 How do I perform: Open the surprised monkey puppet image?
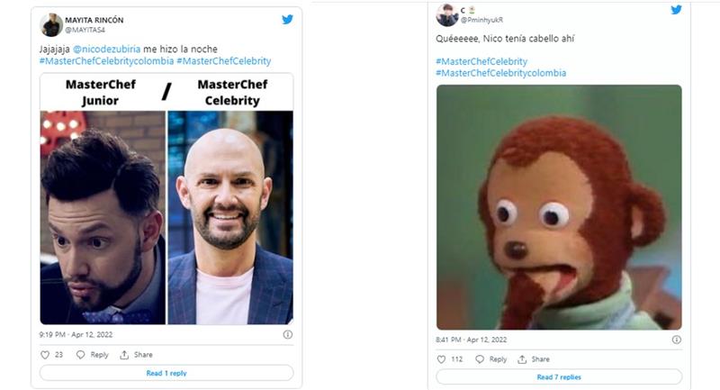click(x=559, y=207)
